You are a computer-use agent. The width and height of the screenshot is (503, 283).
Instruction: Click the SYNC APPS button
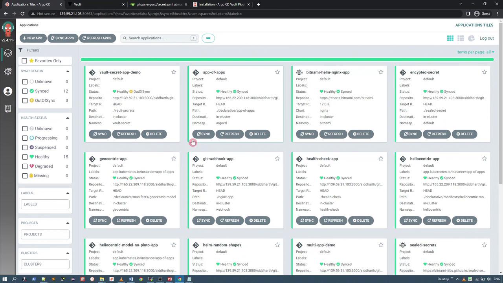coord(62,38)
